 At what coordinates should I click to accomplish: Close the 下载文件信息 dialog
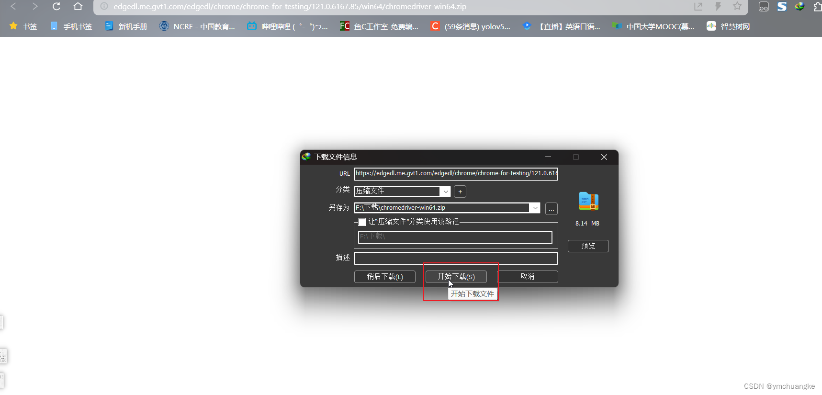604,157
